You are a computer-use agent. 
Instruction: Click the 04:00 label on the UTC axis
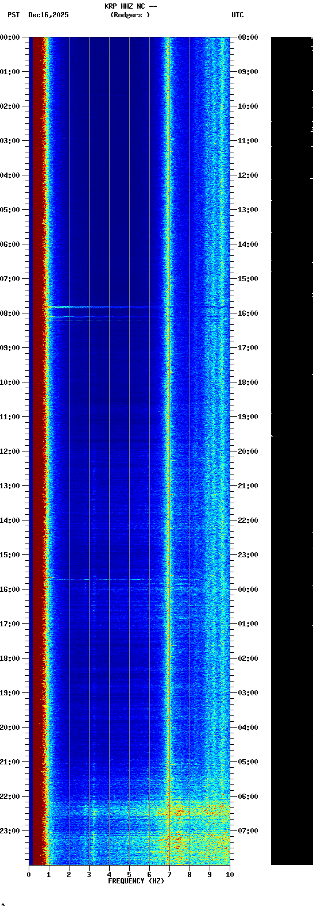pyautogui.click(x=248, y=728)
